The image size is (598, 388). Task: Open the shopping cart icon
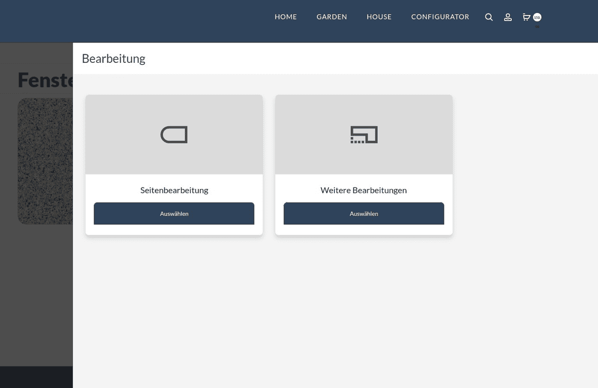click(x=526, y=17)
